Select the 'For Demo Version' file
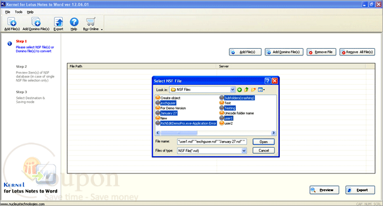This screenshot has height=206, width=383. [x=173, y=108]
